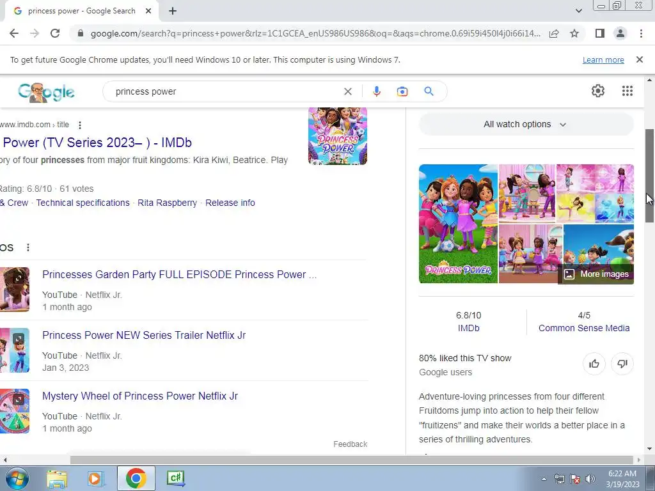Open Princess Power NEW Series Trailer video
Image resolution: width=655 pixels, height=491 pixels.
[x=144, y=335]
